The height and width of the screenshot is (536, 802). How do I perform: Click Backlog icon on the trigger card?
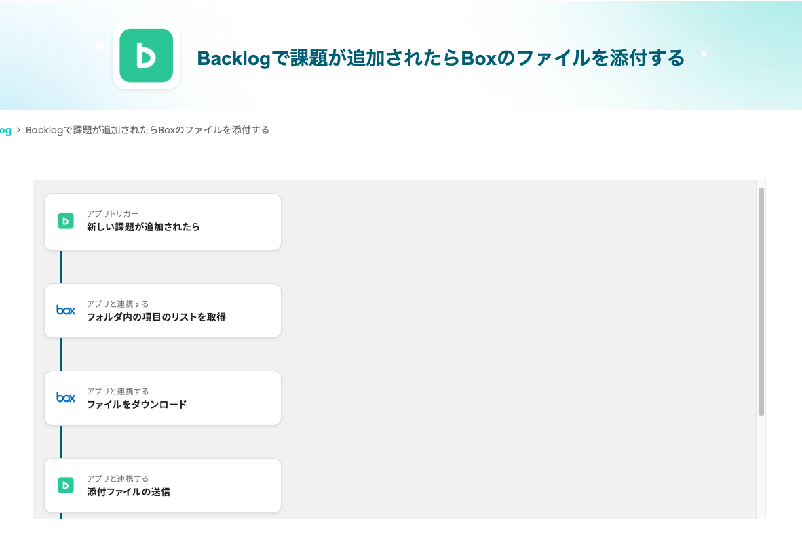[x=66, y=221]
